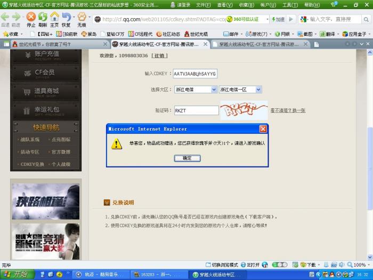
Task: Go back with the green back arrow
Action: 5,17
